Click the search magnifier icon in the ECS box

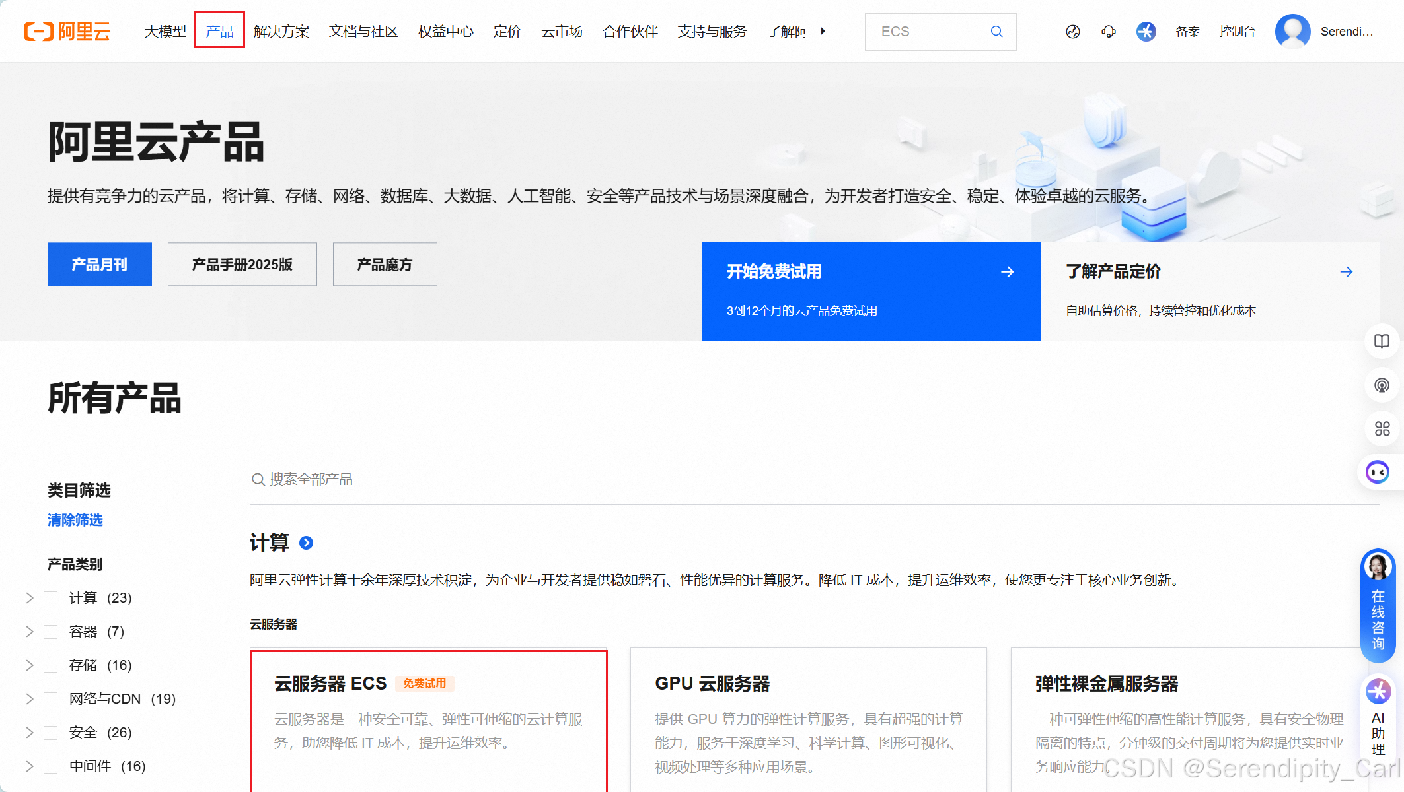[x=996, y=32]
